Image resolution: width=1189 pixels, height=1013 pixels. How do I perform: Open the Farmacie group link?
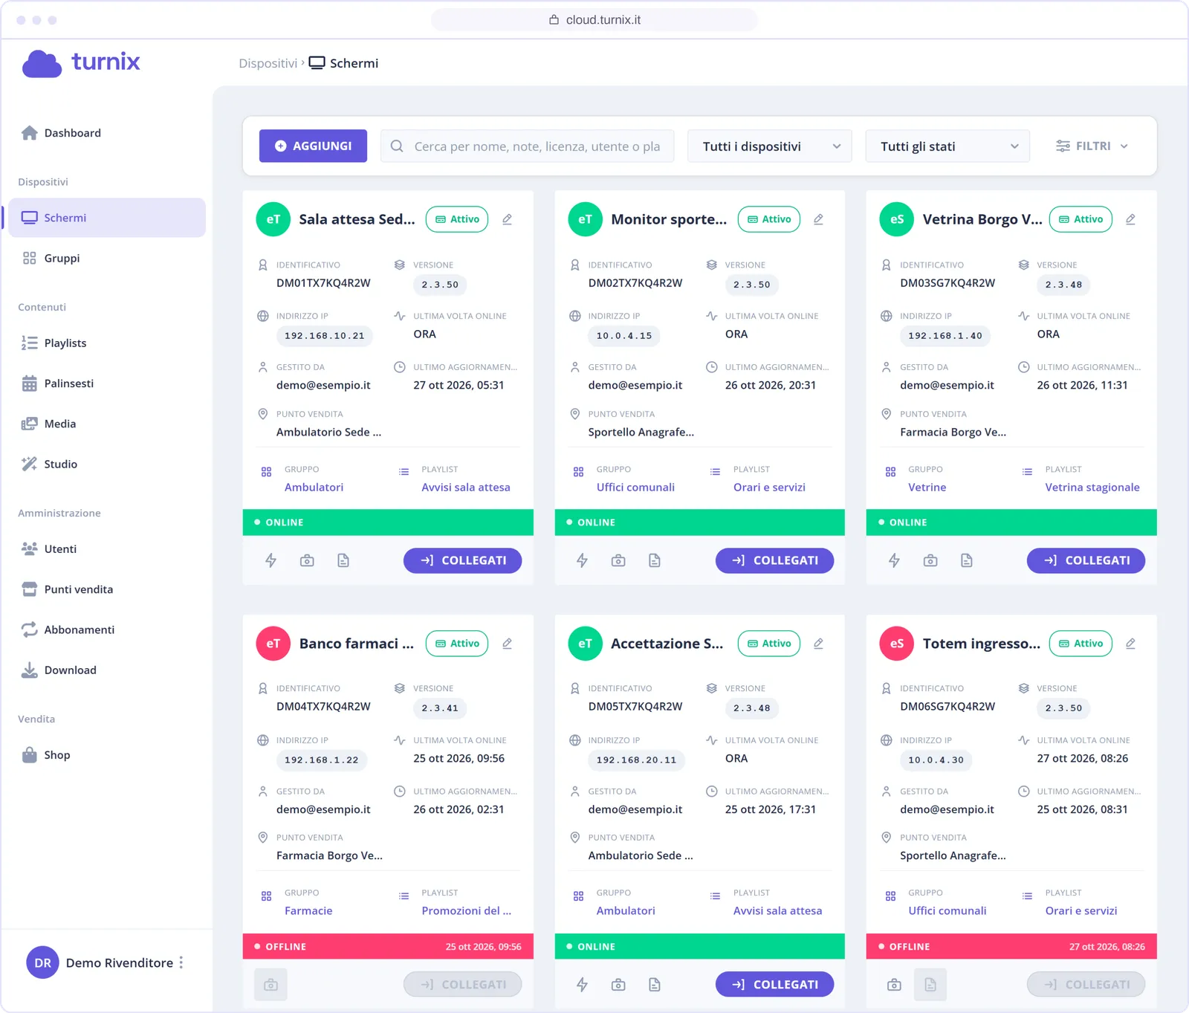tap(308, 911)
